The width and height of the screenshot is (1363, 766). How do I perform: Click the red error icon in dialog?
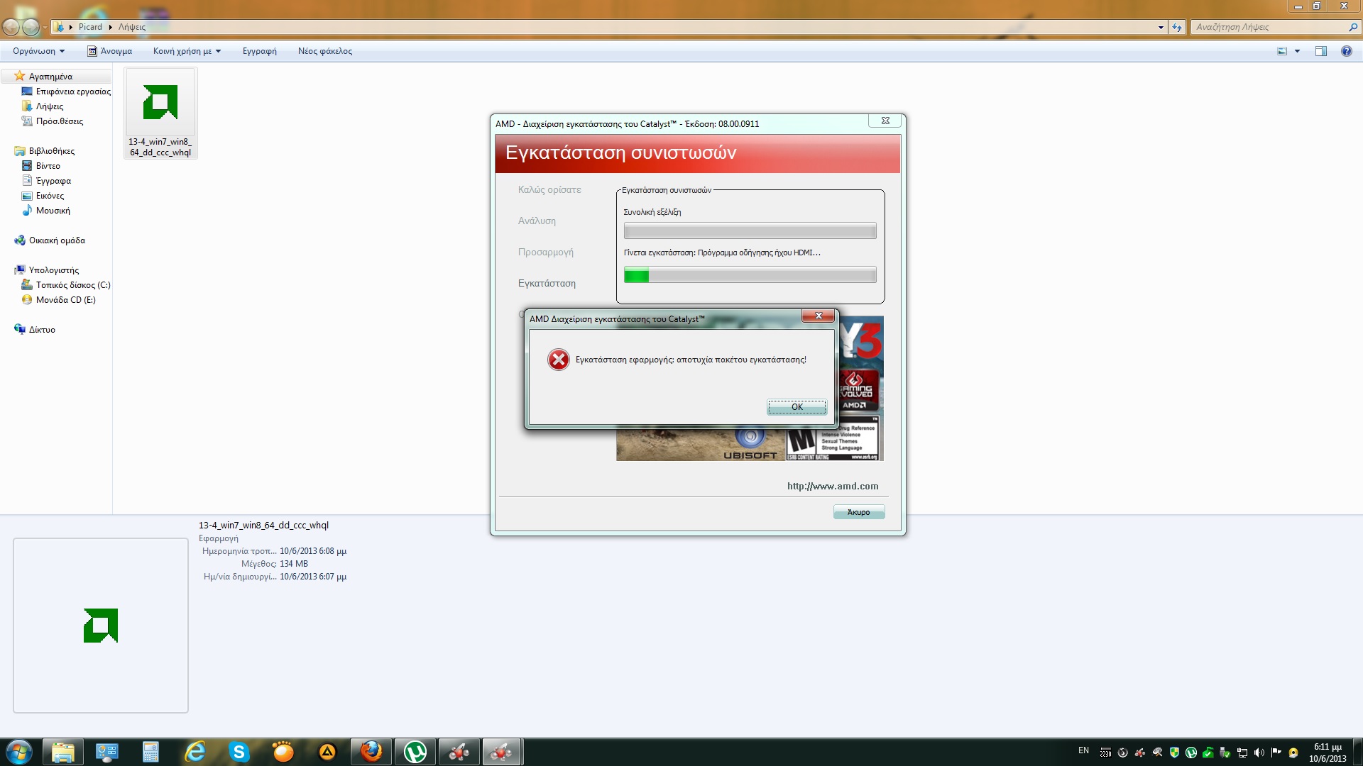(x=559, y=360)
